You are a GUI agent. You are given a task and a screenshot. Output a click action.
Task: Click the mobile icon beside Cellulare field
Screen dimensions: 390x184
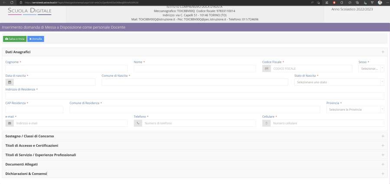click(266, 123)
